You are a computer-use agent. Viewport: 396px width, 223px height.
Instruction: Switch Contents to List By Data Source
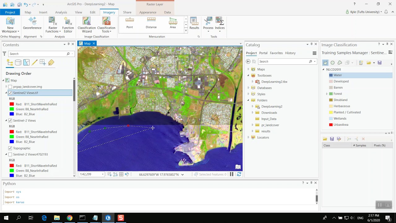tap(18, 63)
